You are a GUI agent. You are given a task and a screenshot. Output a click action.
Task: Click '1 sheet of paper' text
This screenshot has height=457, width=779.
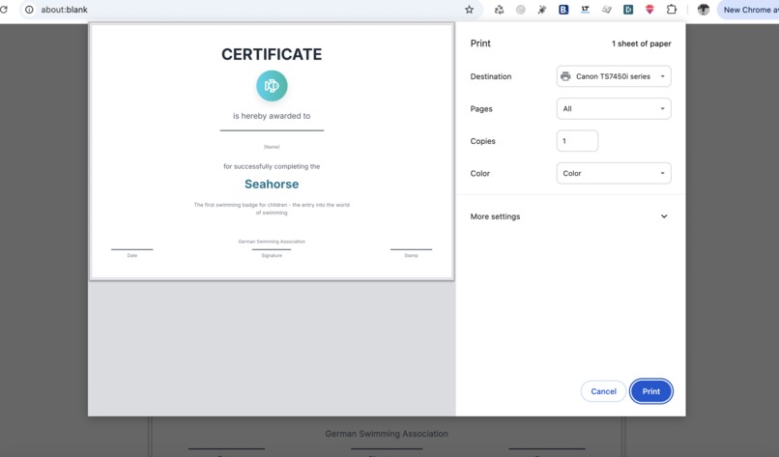641,43
